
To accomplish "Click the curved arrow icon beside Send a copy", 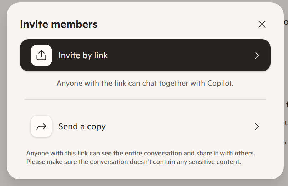I will pos(41,126).
